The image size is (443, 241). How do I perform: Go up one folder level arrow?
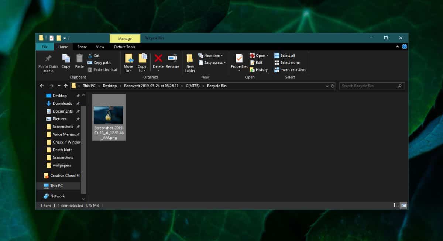66,86
